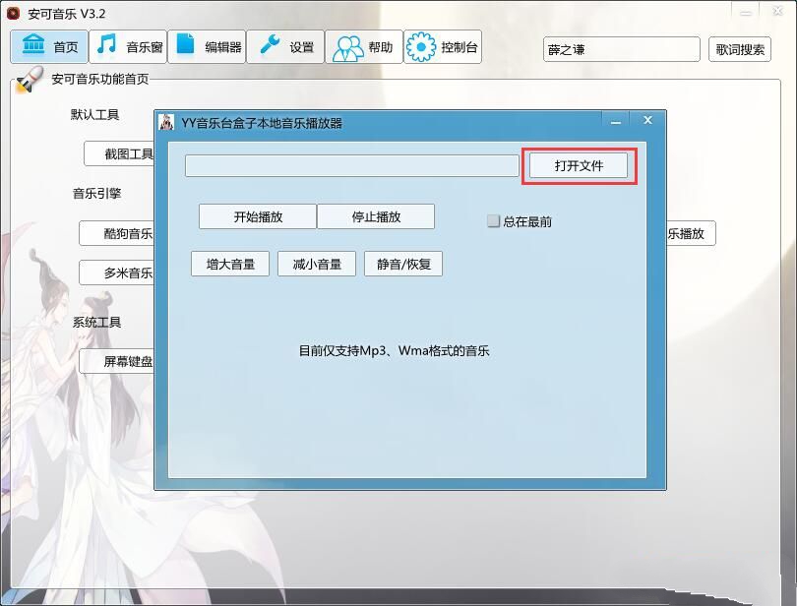Image resolution: width=797 pixels, height=606 pixels.
Task: Launch the 酷狗音乐 engine button
Action: (x=116, y=233)
